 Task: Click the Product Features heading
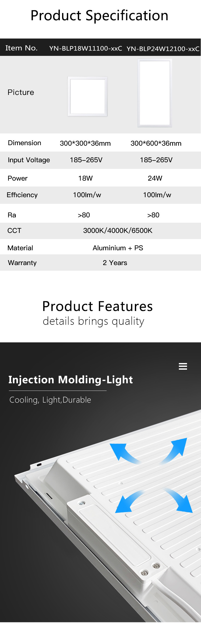97,306
